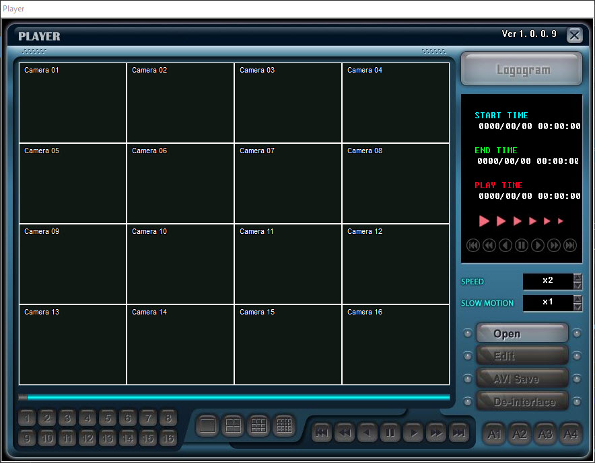The height and width of the screenshot is (463, 595).
Task: Increase SLOW MOTION value with up arrow
Action: pos(577,298)
